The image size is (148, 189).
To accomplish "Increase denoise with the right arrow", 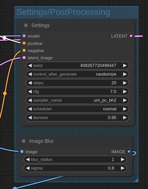I will pos(125,118).
